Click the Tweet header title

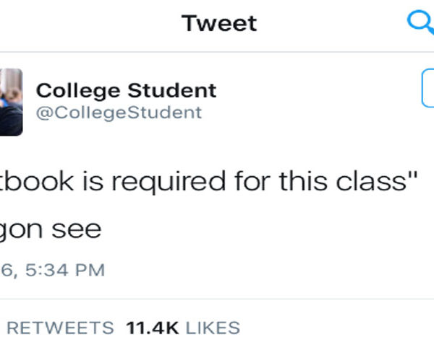[x=219, y=23]
